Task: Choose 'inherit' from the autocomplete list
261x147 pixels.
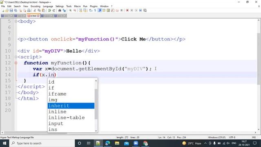Action: tap(71, 106)
